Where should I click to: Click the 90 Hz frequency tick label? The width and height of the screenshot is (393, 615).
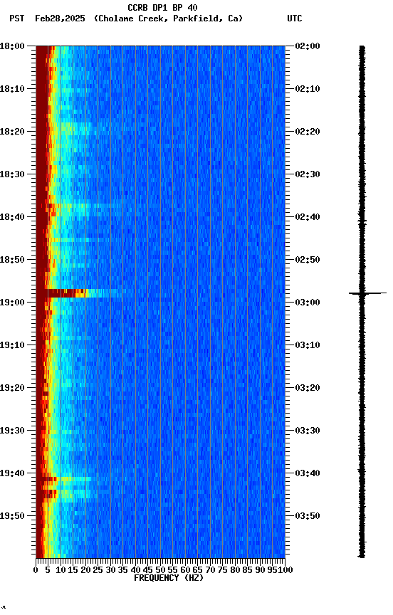tap(260, 570)
